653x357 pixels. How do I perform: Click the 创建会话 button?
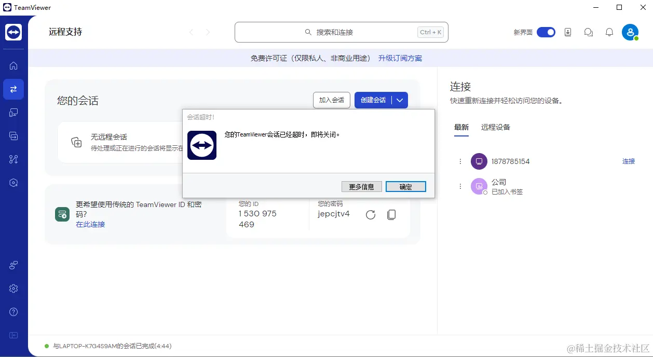(x=373, y=100)
